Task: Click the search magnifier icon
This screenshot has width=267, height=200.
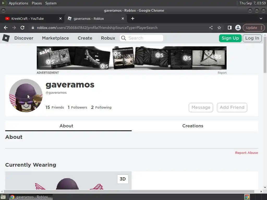Action: [x=124, y=38]
